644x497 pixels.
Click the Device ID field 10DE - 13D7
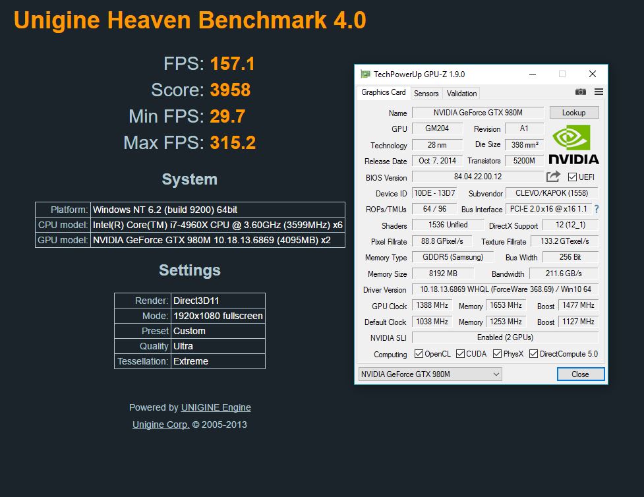click(434, 193)
